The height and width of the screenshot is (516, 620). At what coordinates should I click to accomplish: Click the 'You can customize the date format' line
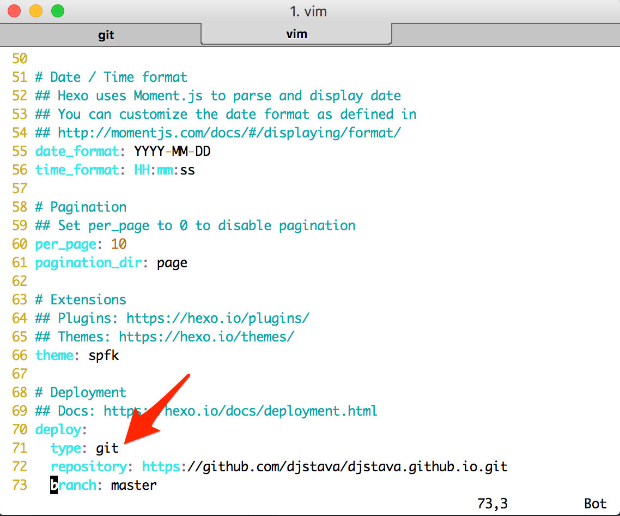pos(226,115)
